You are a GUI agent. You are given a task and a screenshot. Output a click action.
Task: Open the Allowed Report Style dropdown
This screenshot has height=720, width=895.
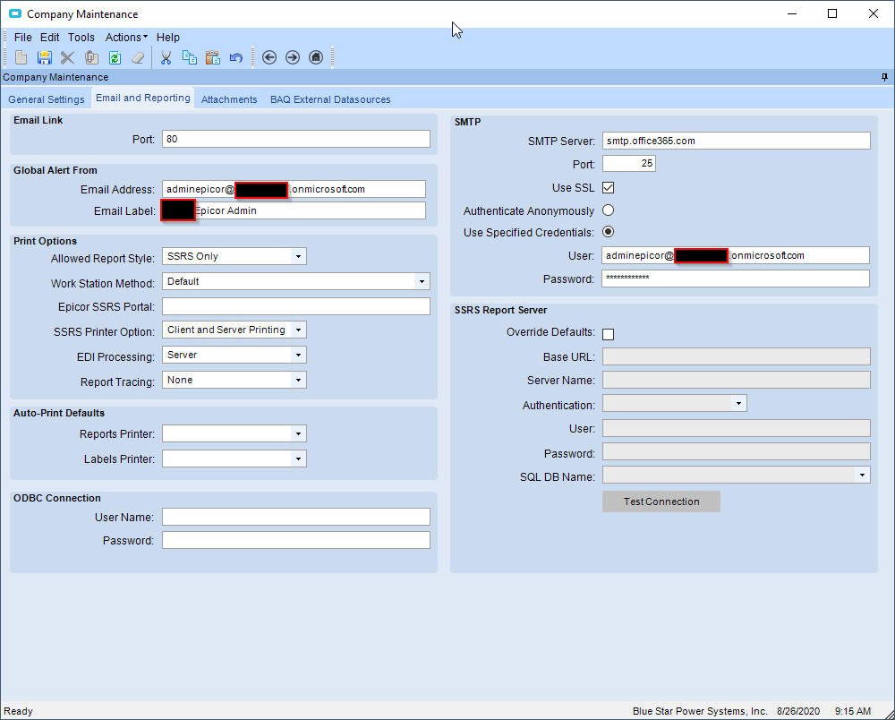point(298,256)
